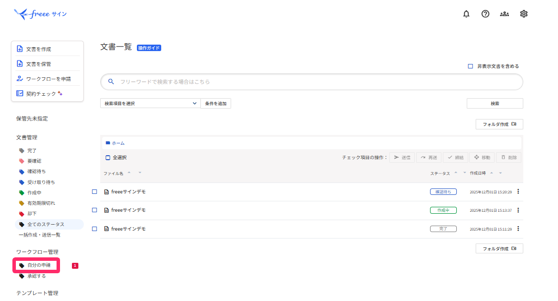
Task: Click the green 作成中 tag icon
Action: pyautogui.click(x=22, y=193)
